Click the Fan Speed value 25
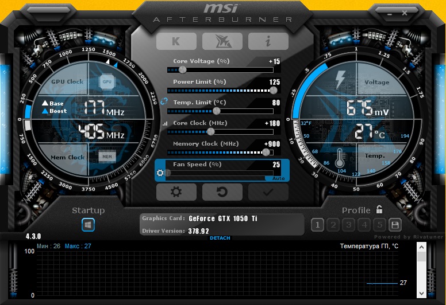 (276, 165)
